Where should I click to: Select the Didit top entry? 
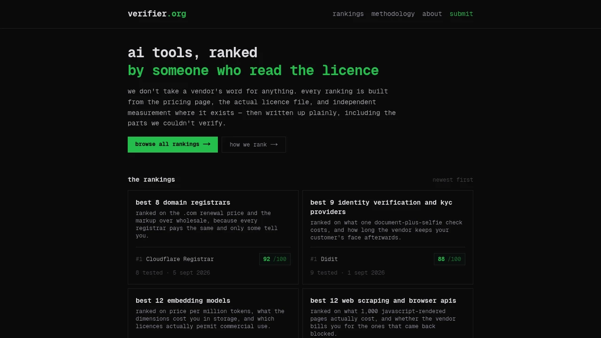tap(329, 259)
